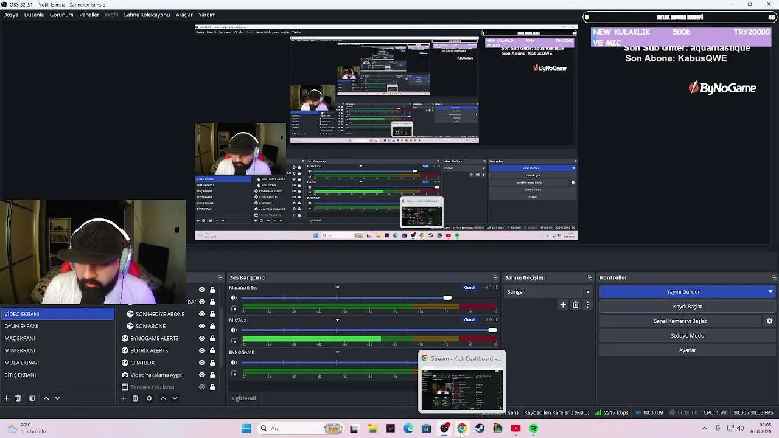779x438 pixels.
Task: Hide the SON HEDİYE ABONE source
Action: coord(202,314)
